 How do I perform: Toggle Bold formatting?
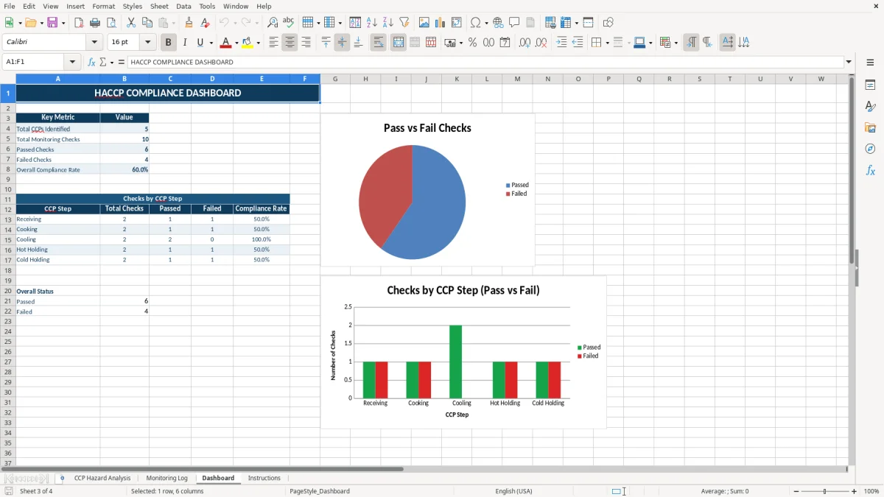[x=168, y=43]
